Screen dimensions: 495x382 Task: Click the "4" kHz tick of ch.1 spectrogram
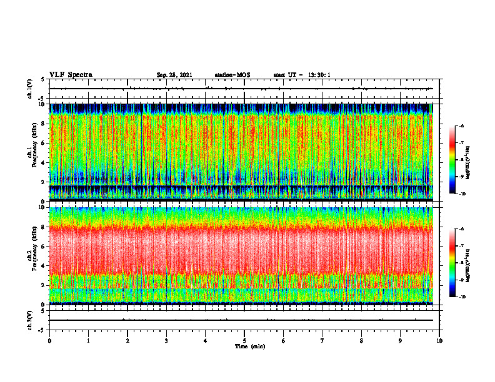click(x=44, y=163)
